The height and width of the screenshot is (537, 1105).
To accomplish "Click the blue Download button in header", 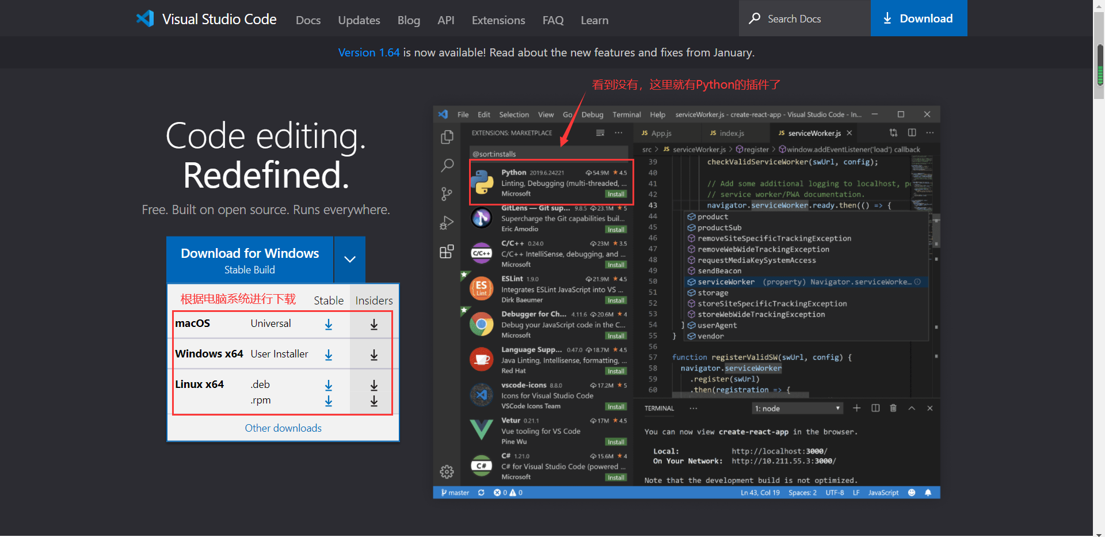I will pyautogui.click(x=919, y=18).
